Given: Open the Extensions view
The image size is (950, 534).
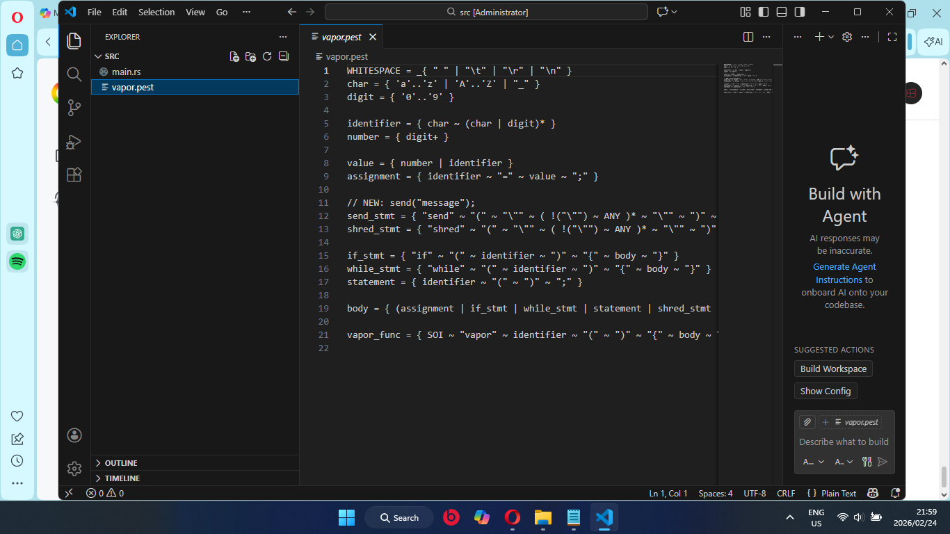Looking at the screenshot, I should (74, 175).
